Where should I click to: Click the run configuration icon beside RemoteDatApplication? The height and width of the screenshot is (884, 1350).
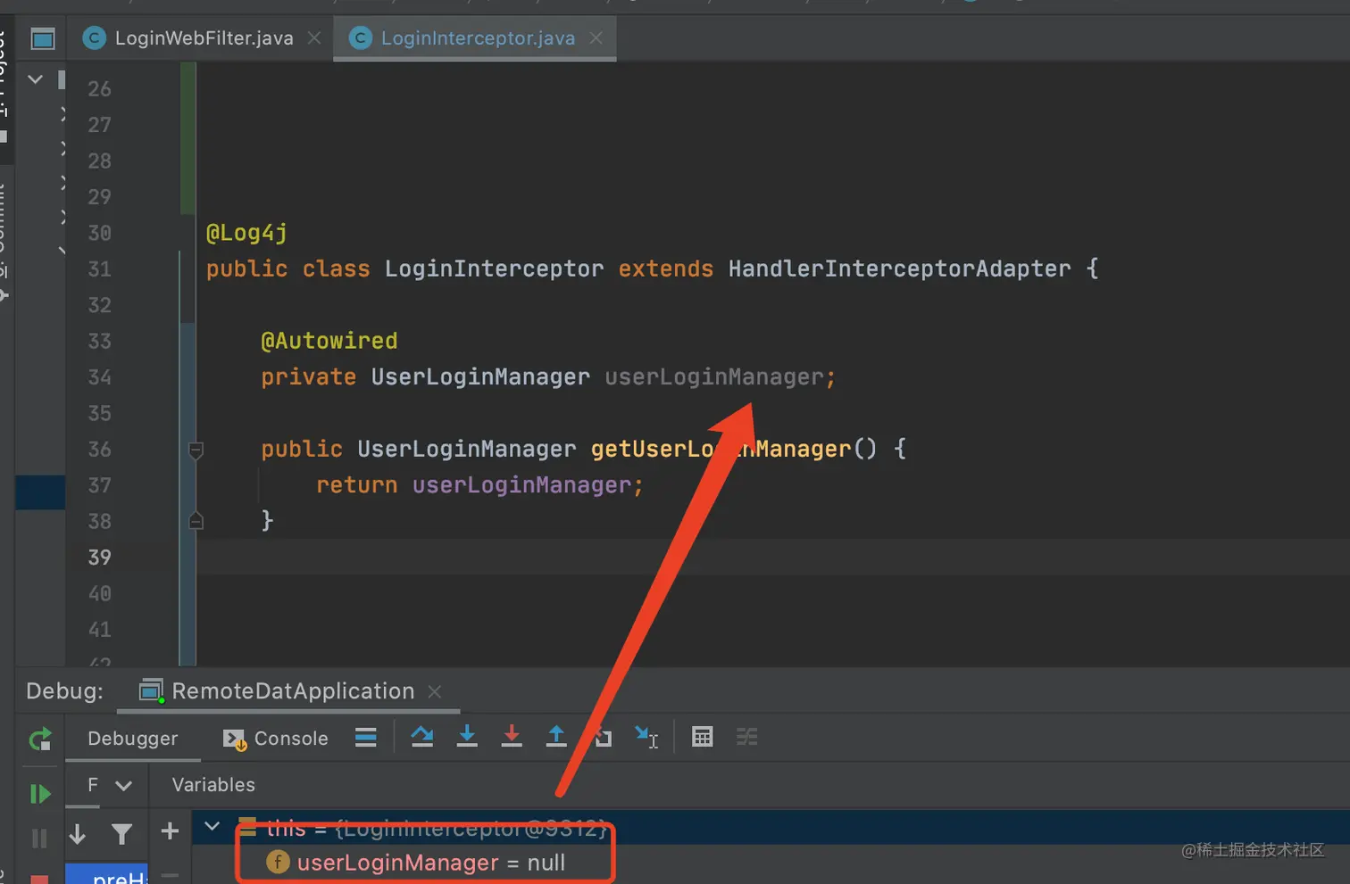click(x=152, y=691)
